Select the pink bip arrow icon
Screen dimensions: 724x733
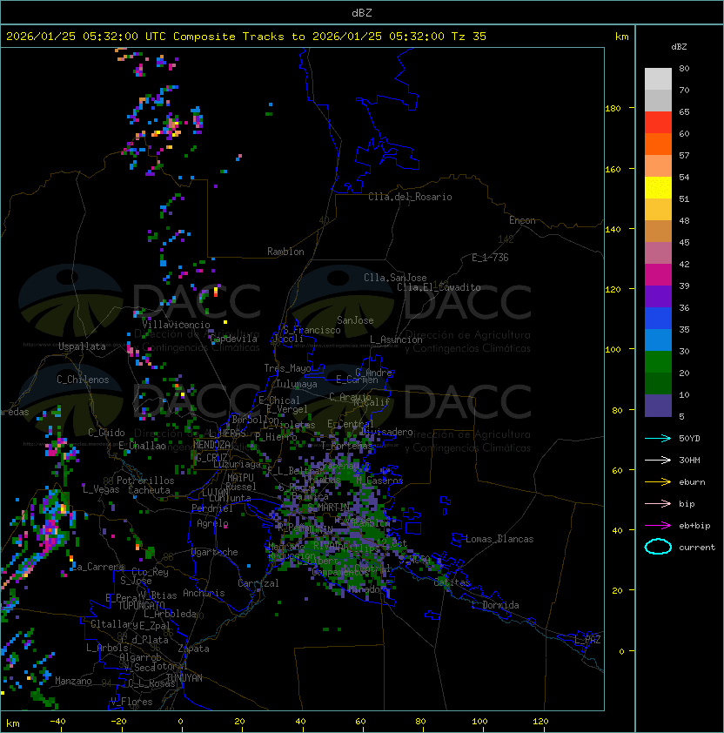[x=658, y=503]
